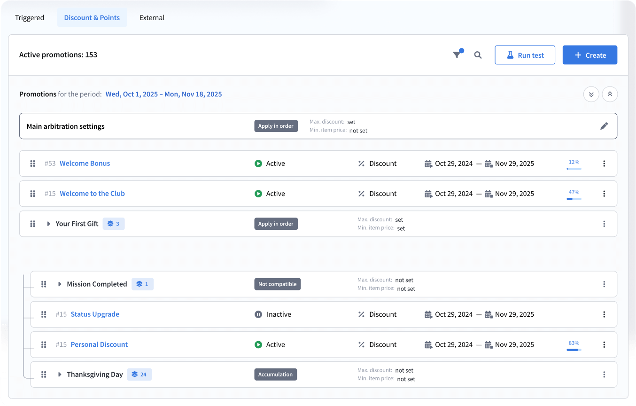Expand the Your First Gift group
Viewport: 636px width, 406px height.
(x=48, y=224)
